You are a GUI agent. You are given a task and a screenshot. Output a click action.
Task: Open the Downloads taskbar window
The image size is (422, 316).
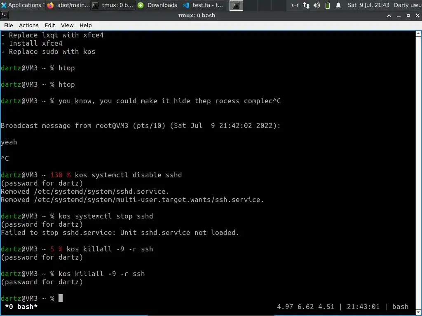click(158, 5)
